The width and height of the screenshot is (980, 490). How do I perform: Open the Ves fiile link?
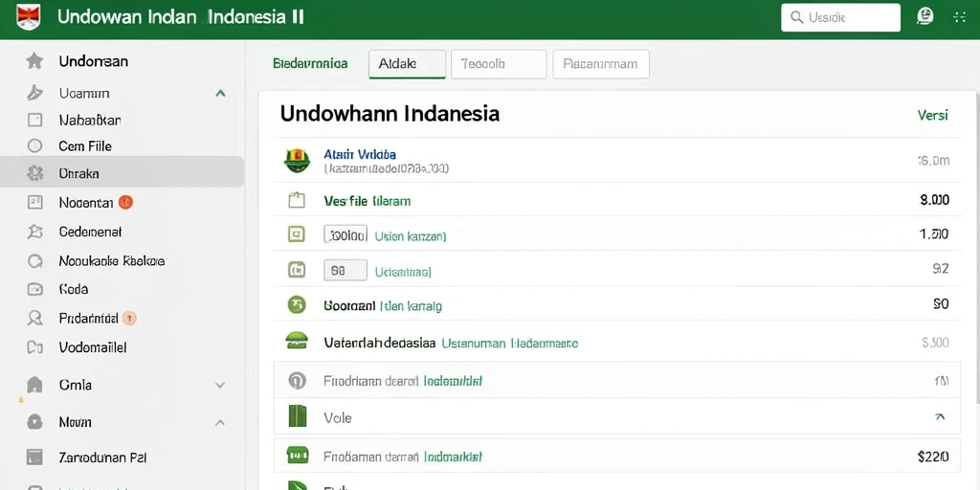click(367, 201)
